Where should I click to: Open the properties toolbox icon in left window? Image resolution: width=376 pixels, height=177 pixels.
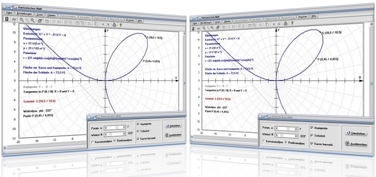40,21
